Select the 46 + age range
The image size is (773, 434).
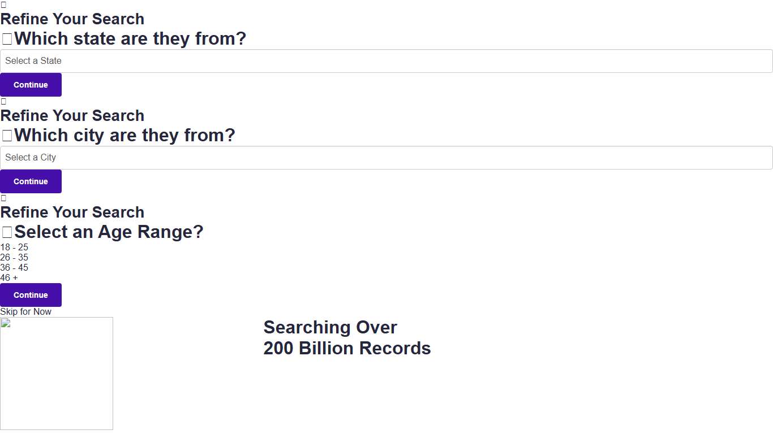(x=9, y=278)
